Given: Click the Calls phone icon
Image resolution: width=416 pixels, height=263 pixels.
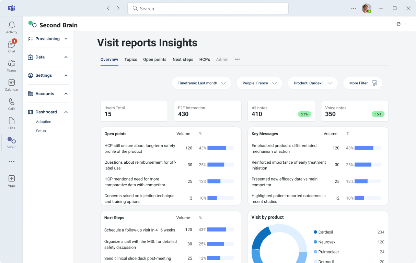Looking at the screenshot, I should (12, 102).
